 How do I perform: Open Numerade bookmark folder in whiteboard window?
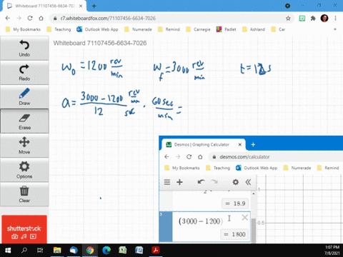click(138, 29)
